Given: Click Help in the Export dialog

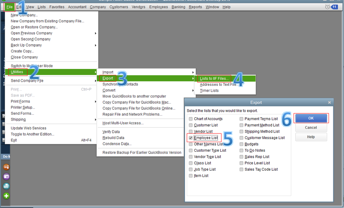Looking at the screenshot, I should coord(311,137).
